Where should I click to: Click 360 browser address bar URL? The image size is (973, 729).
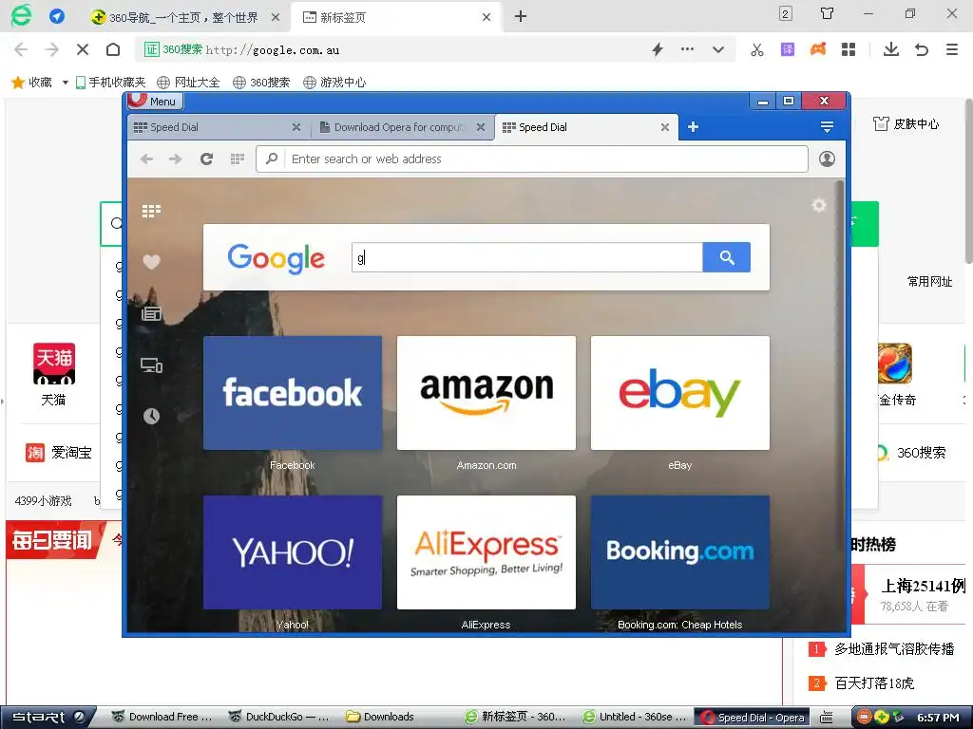point(273,50)
